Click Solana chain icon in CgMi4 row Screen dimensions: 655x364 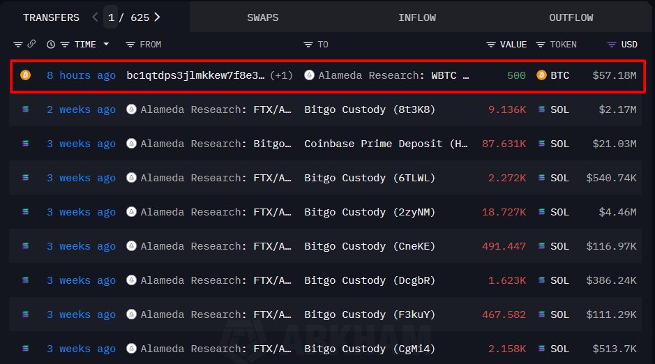point(26,349)
